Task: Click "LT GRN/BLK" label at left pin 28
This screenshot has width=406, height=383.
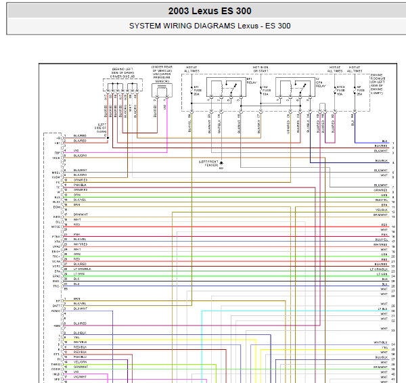Action: [x=83, y=269]
